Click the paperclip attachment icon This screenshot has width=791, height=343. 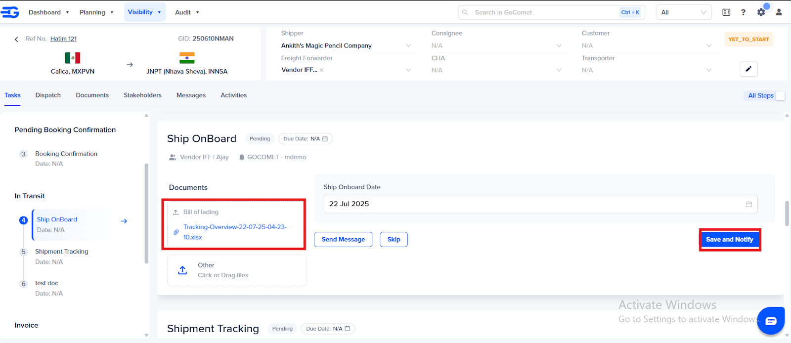tap(176, 232)
